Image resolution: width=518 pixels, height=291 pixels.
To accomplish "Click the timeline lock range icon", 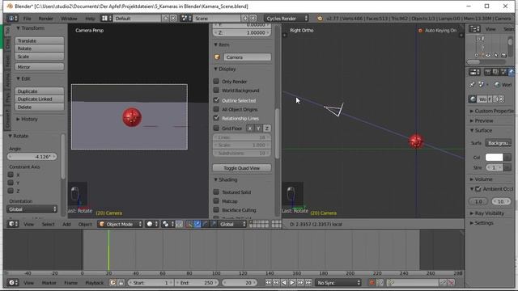I will tap(121, 282).
